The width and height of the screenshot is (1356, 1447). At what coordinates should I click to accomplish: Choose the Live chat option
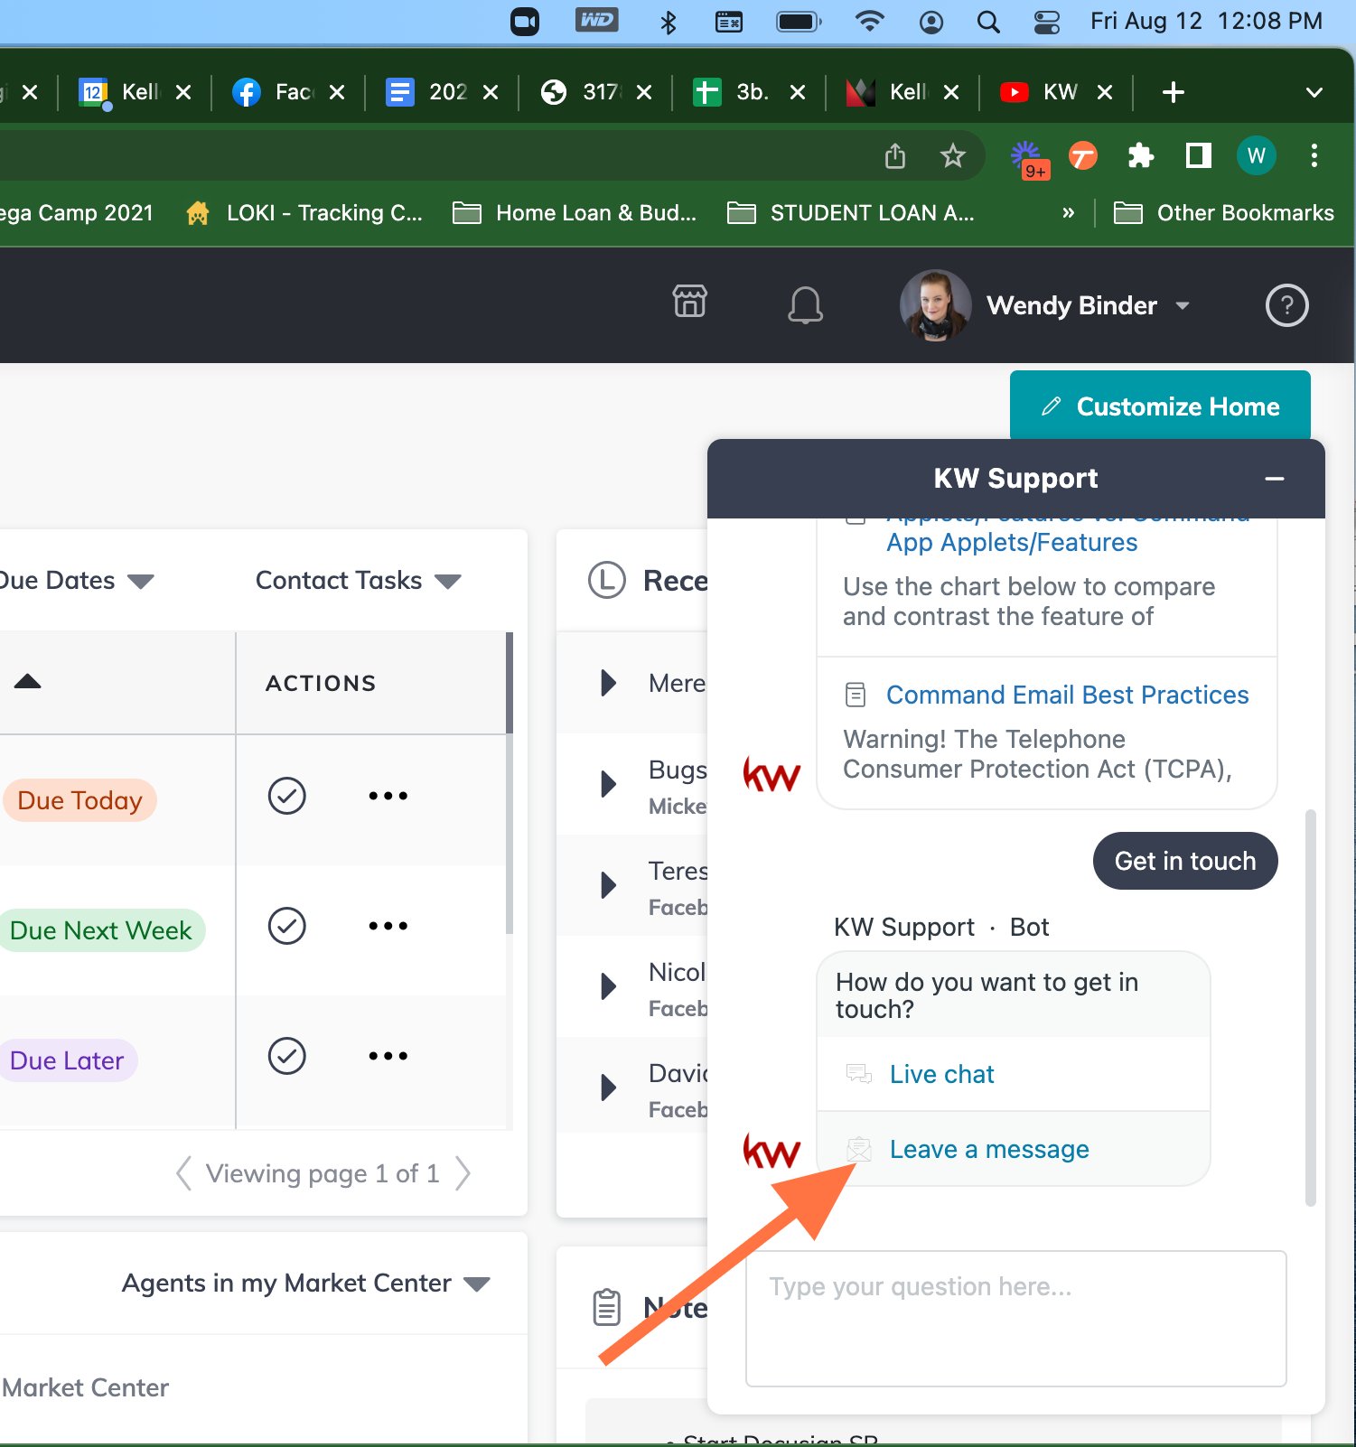[x=1013, y=1074]
